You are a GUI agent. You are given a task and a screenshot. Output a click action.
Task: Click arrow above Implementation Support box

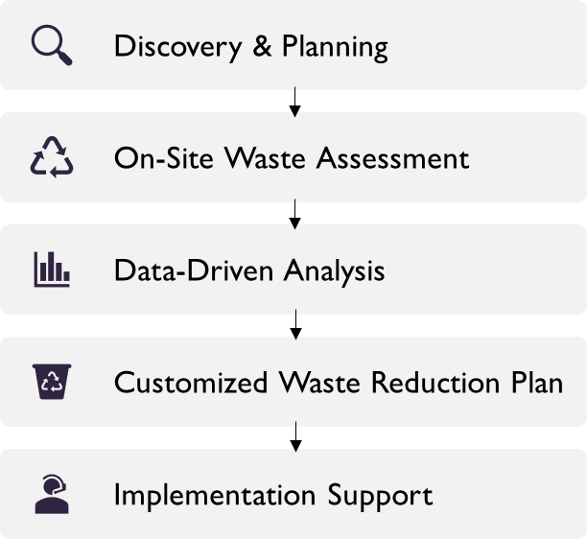tap(295, 436)
